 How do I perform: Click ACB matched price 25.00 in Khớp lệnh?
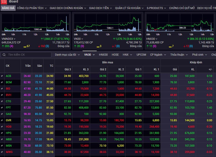173,76
